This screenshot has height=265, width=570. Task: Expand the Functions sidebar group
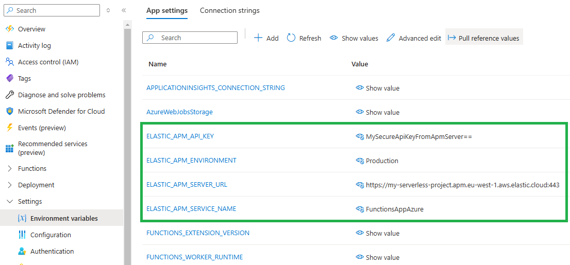(10, 169)
